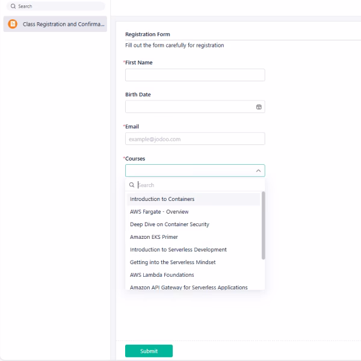
Task: Select Introduction to Containers option
Action: (162, 199)
